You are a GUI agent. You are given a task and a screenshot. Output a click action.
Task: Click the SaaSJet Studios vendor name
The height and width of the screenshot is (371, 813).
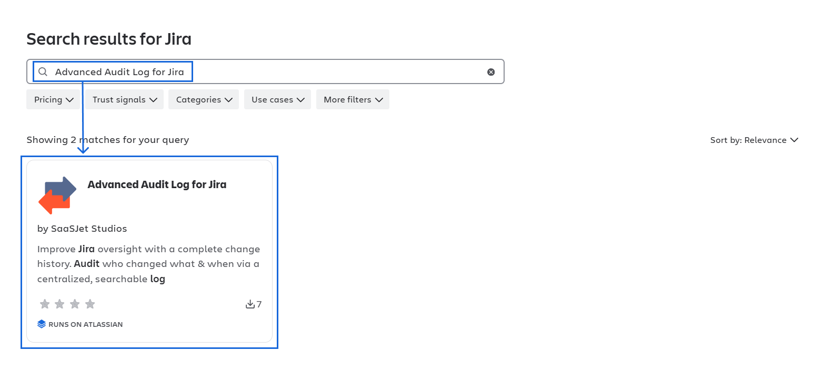pyautogui.click(x=88, y=229)
